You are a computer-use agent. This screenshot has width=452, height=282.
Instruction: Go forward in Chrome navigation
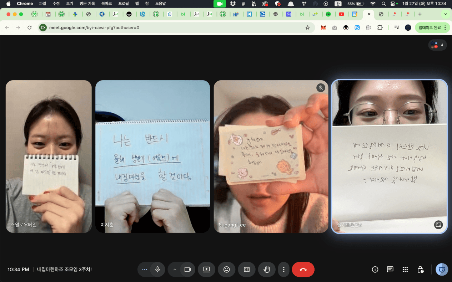pyautogui.click(x=18, y=27)
